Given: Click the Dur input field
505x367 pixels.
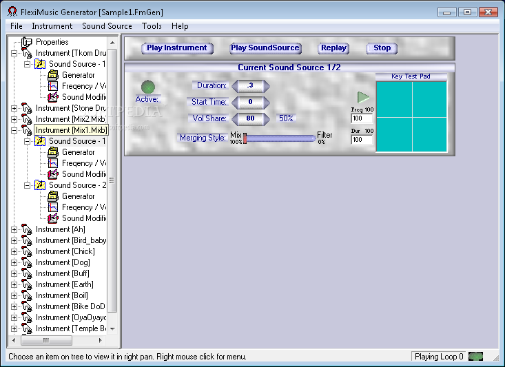Looking at the screenshot, I should click(362, 139).
